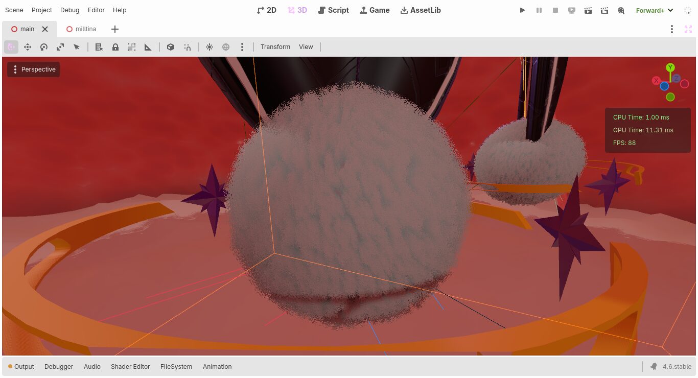
Task: Click the group selected nodes icon
Action: [132, 47]
